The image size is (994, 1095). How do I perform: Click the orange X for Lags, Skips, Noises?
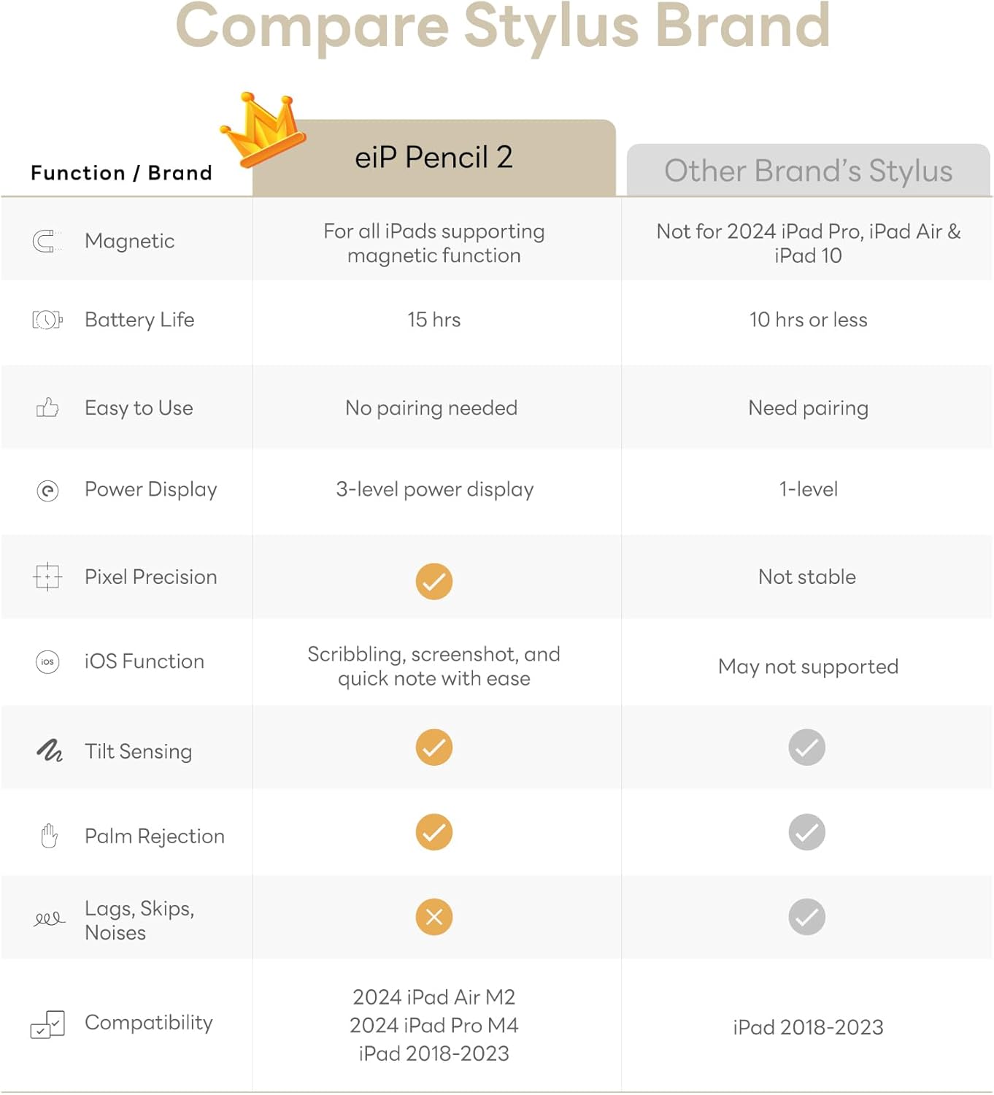(434, 917)
